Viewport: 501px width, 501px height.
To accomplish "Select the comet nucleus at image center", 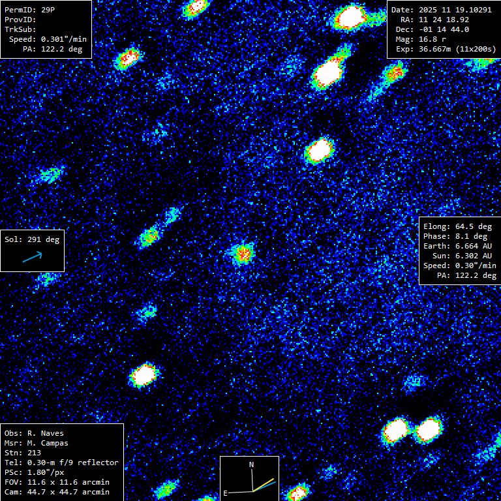I will tap(243, 254).
